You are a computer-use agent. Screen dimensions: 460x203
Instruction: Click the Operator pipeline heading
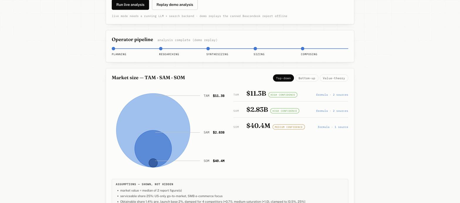(132, 40)
